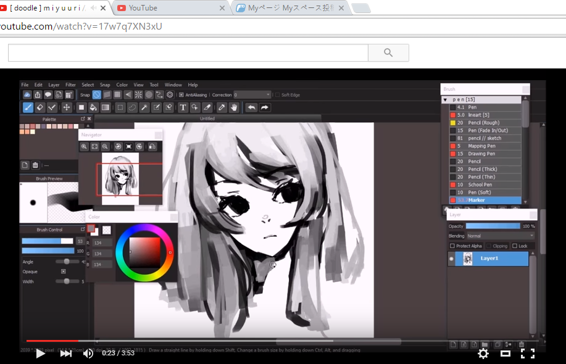Toggle the Soft Edge checkbox

click(x=277, y=95)
